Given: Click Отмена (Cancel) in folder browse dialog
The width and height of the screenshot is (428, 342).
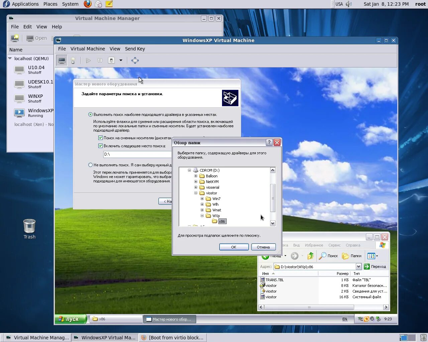Looking at the screenshot, I should tap(263, 247).
